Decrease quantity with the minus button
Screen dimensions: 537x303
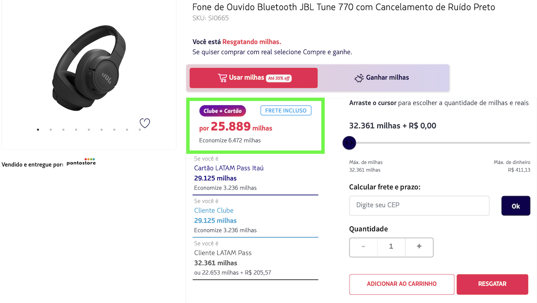(x=363, y=247)
